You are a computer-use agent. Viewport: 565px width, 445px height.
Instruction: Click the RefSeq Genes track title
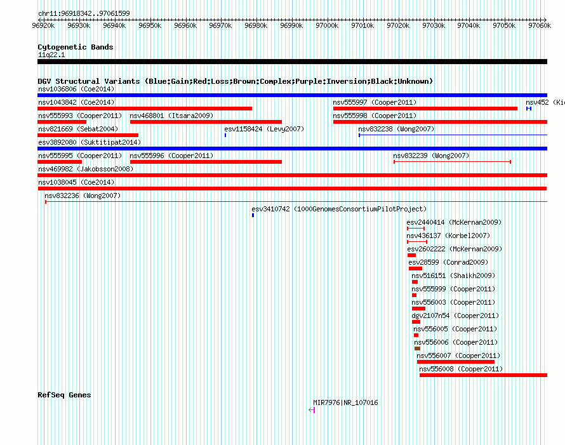64,395
